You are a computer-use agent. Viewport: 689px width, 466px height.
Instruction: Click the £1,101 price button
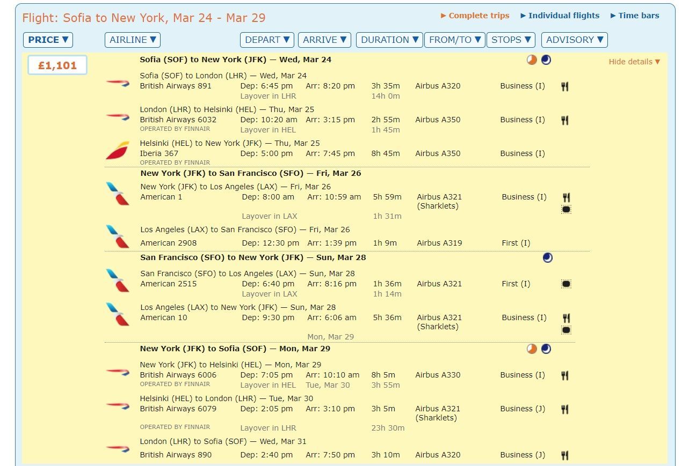[57, 65]
